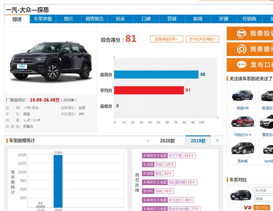Click the 一汽-大众 brand value
The width and height of the screenshot is (273, 211).
tap(31, 108)
